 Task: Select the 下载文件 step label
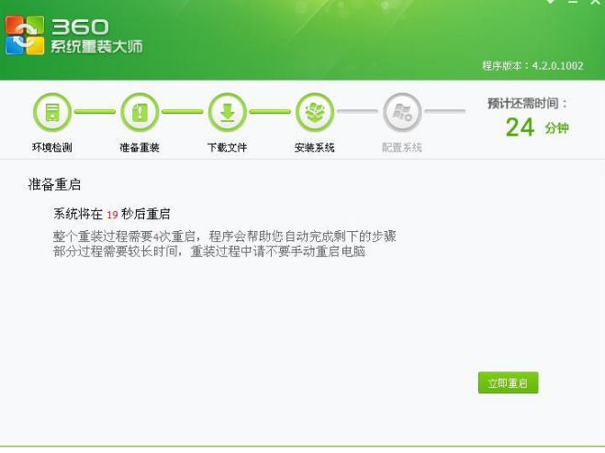pyautogui.click(x=227, y=148)
